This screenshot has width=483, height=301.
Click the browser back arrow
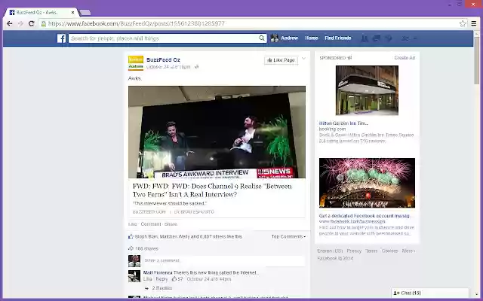click(x=10, y=23)
